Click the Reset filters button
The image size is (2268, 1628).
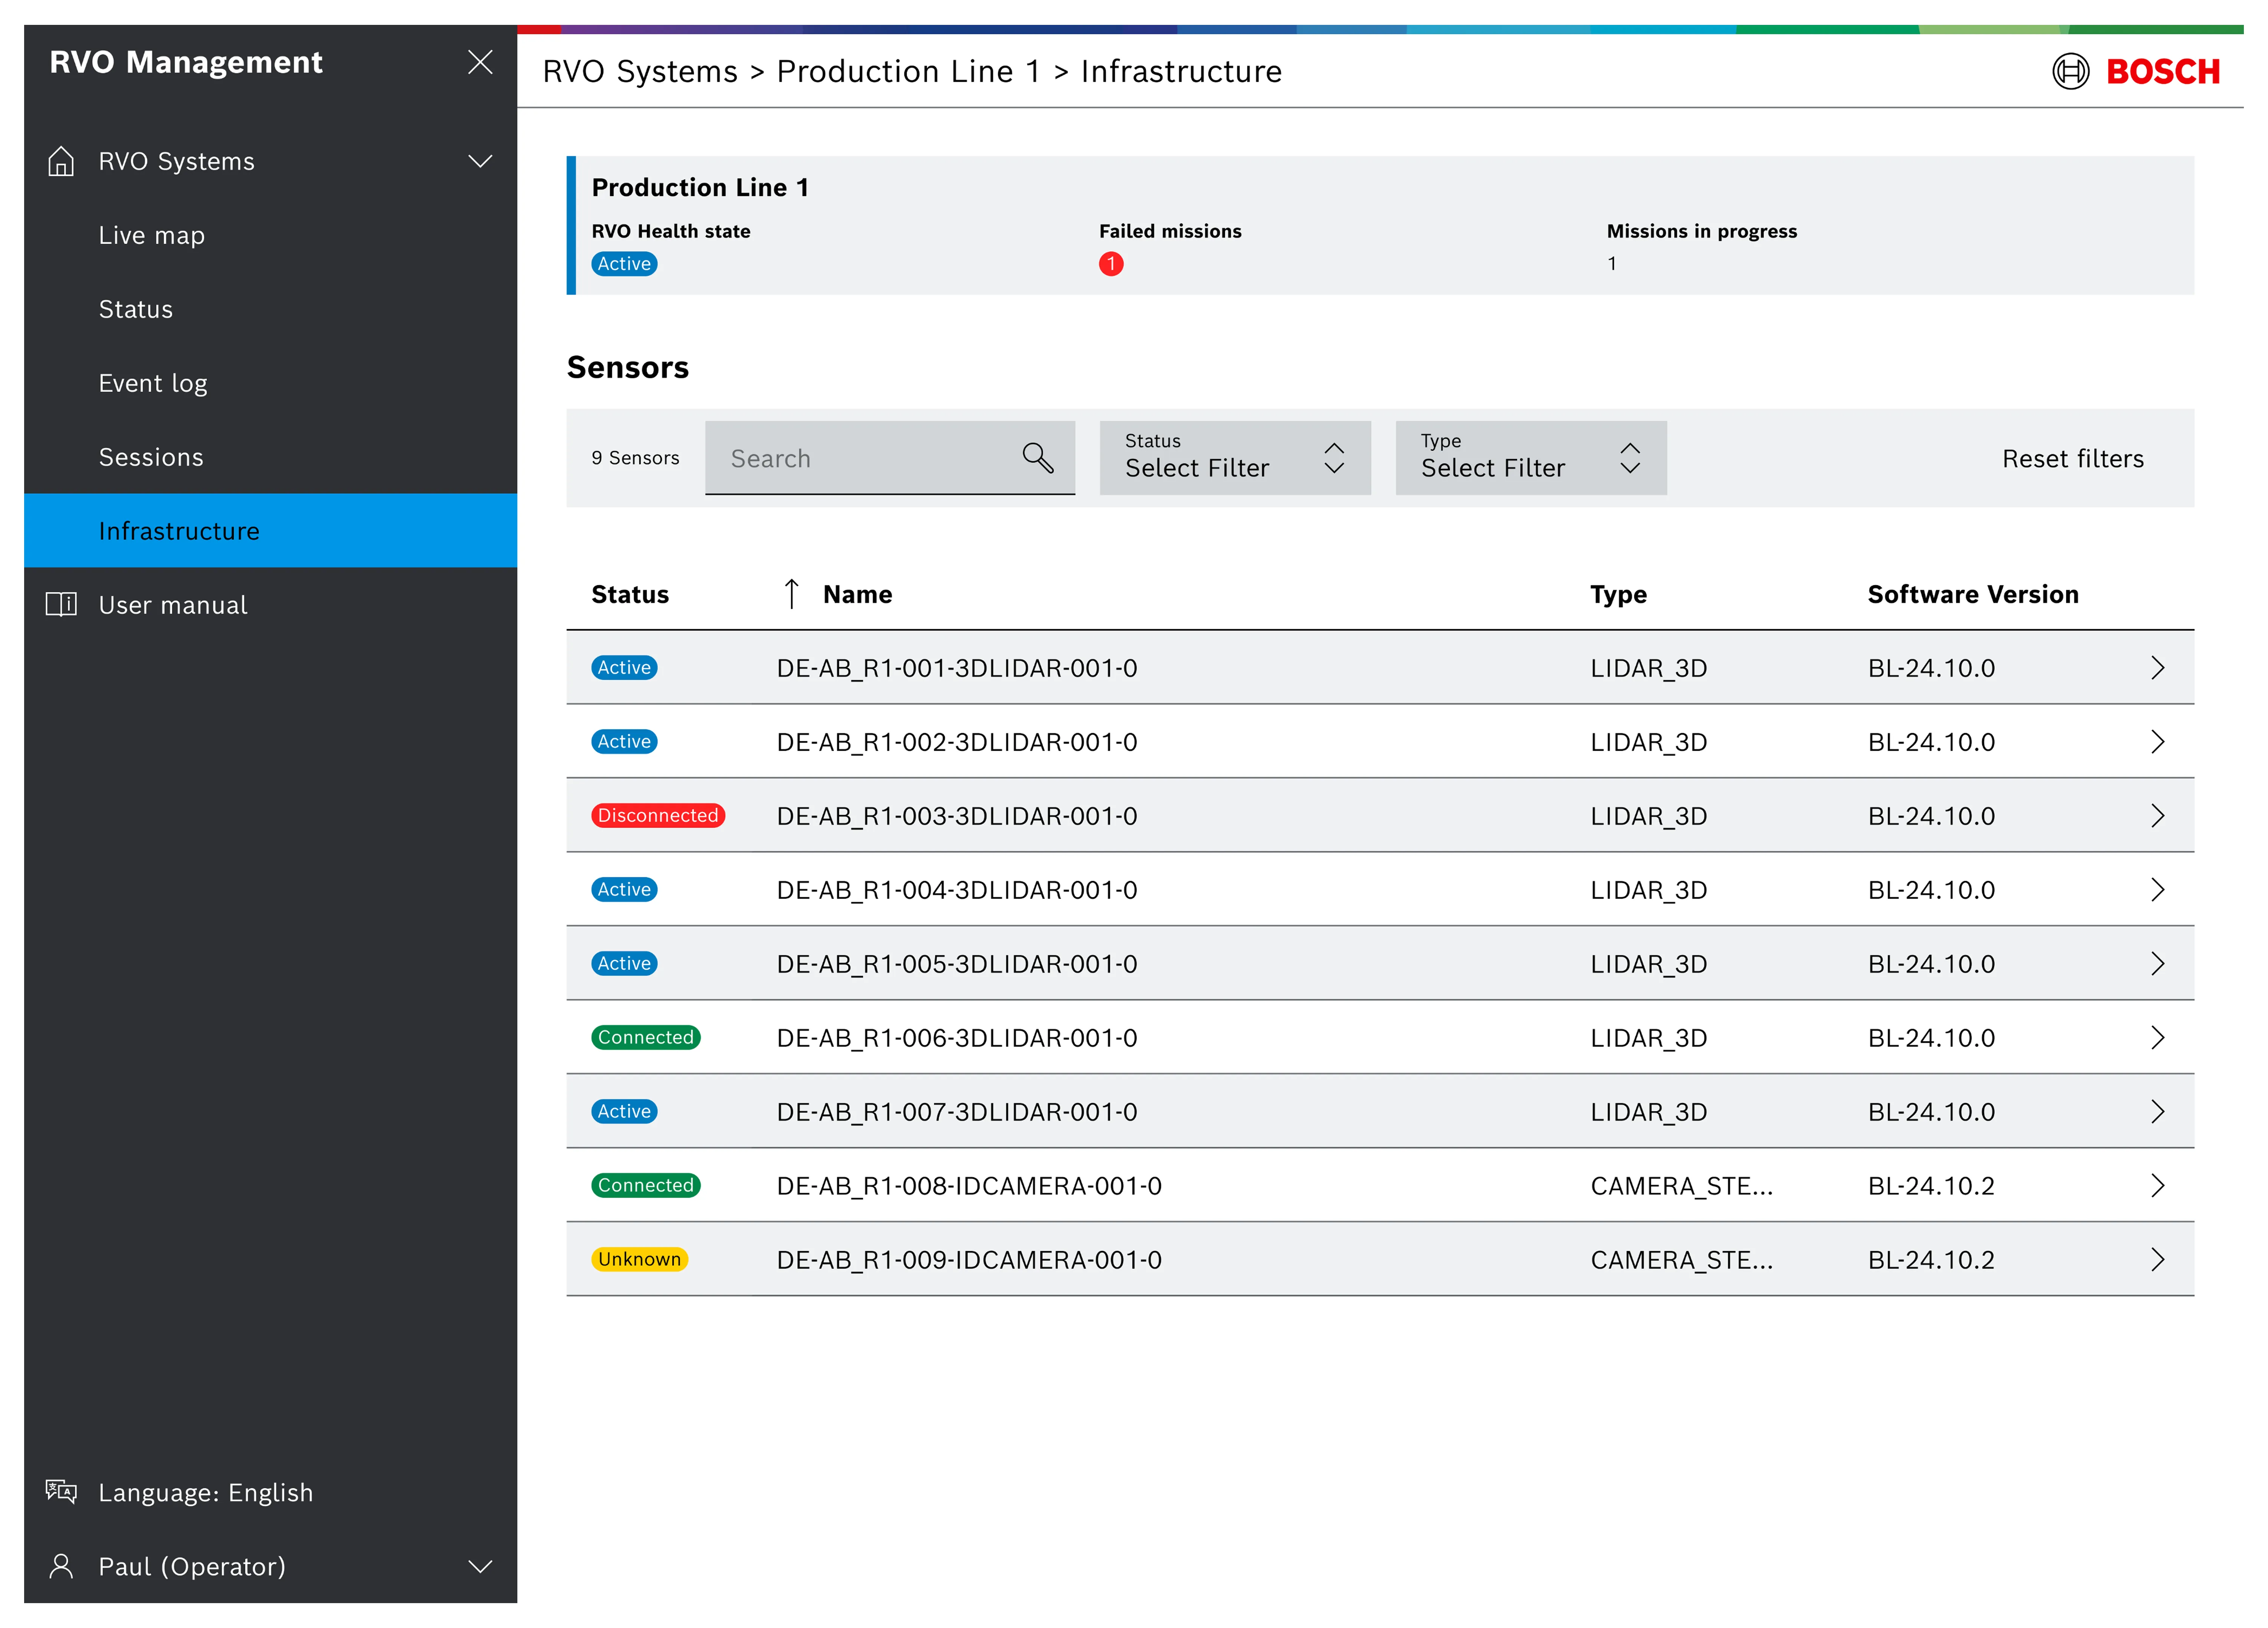pos(2073,458)
